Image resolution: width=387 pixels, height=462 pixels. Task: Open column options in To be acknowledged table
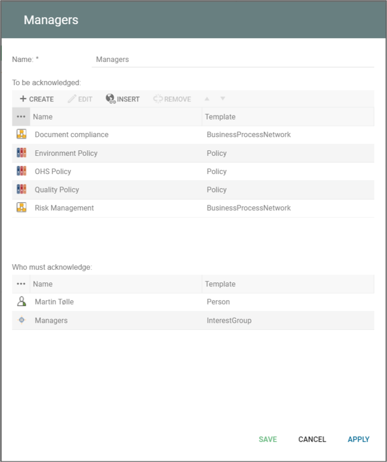(21, 117)
